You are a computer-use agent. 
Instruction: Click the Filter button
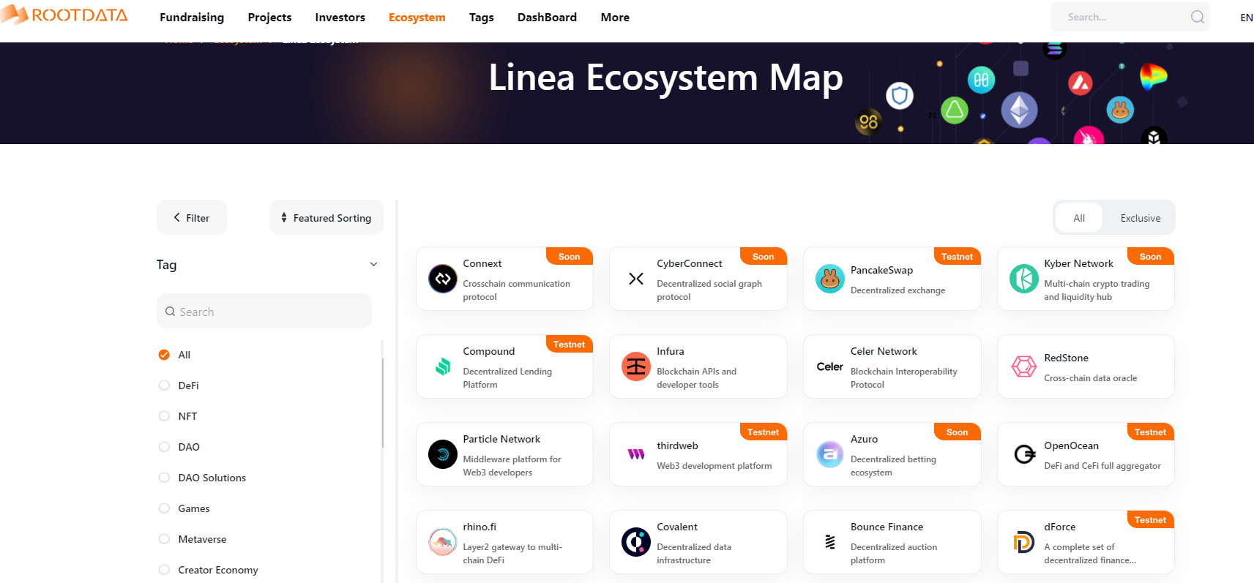click(x=192, y=217)
